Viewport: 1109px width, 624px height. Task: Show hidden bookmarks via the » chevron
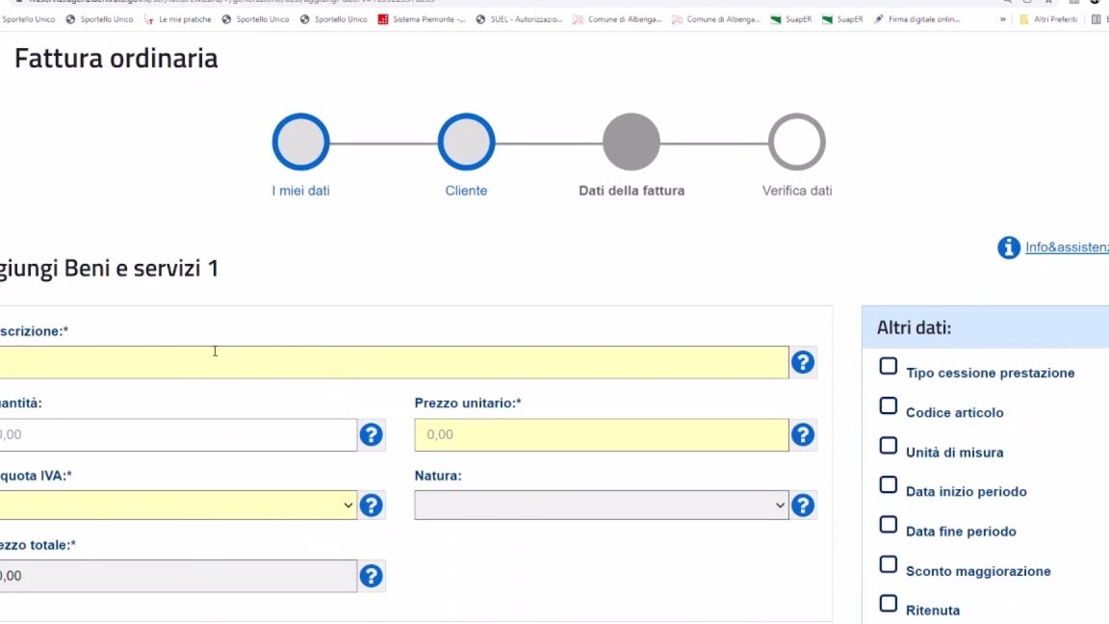1003,19
